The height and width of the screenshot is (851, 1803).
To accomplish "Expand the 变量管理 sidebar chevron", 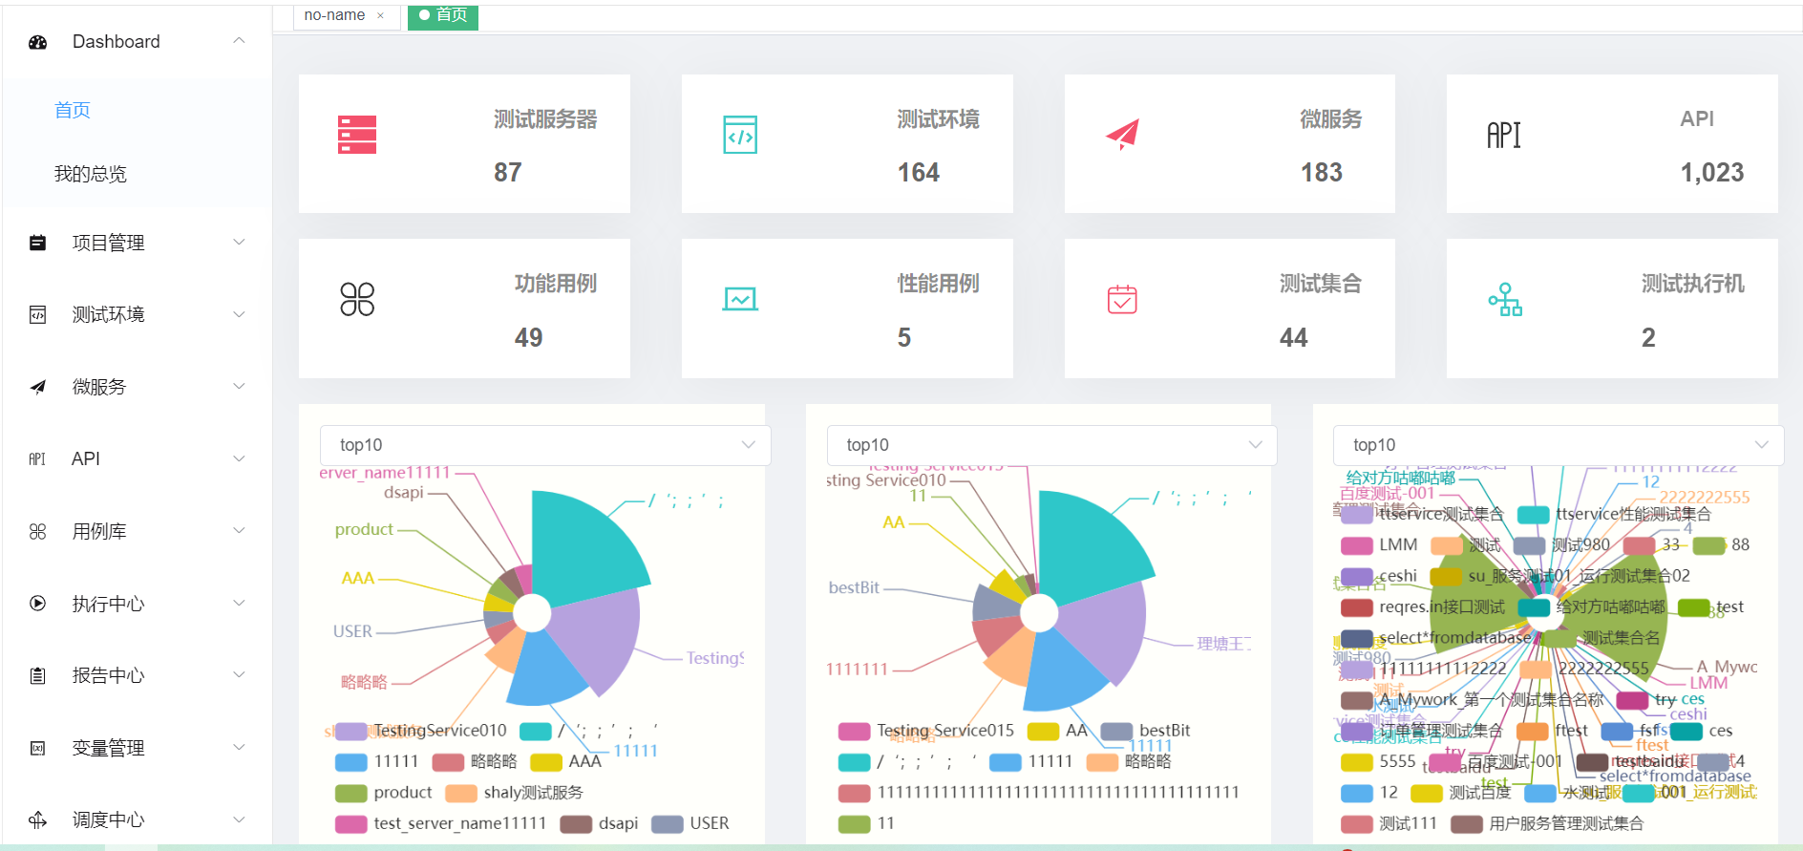I will tap(240, 748).
